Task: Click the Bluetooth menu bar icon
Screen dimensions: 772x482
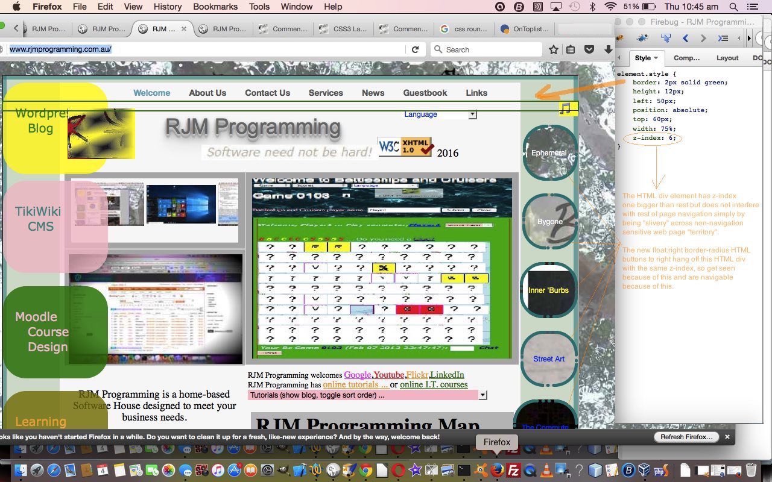Action: 592,7
